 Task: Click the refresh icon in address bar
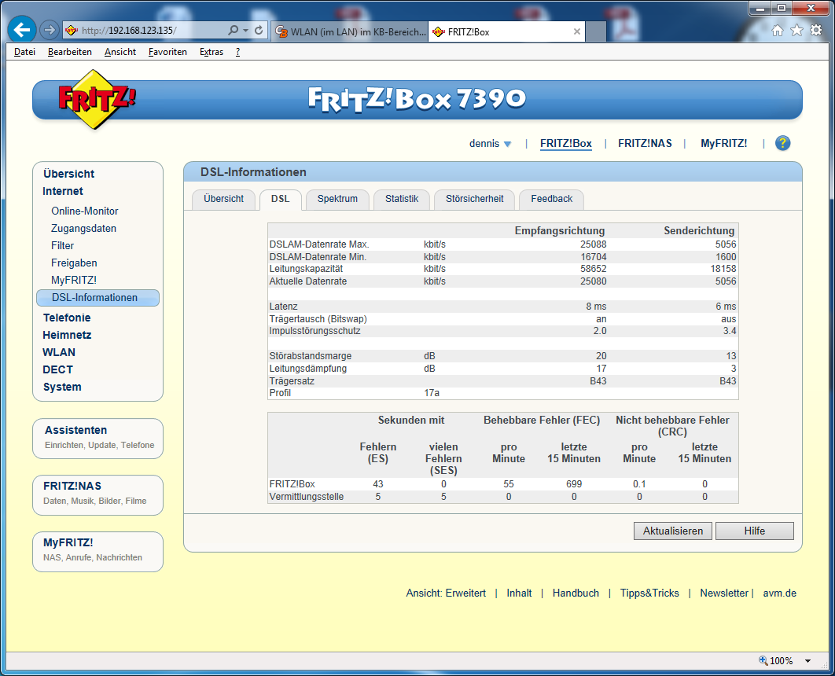[259, 31]
